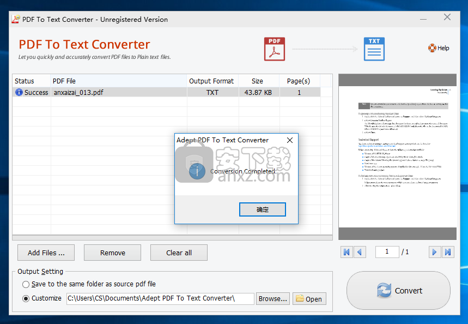
Task: Start conversion with the Convert button
Action: 398,290
